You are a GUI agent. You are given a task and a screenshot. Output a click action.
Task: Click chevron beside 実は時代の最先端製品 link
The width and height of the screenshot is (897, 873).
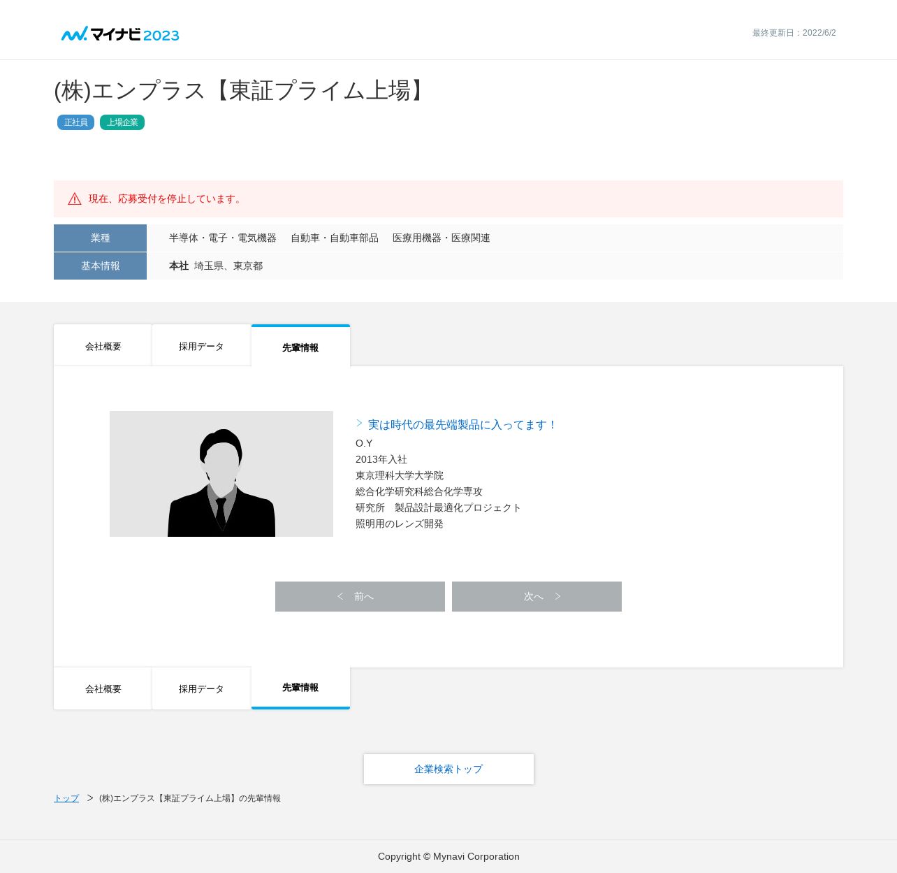click(x=359, y=424)
